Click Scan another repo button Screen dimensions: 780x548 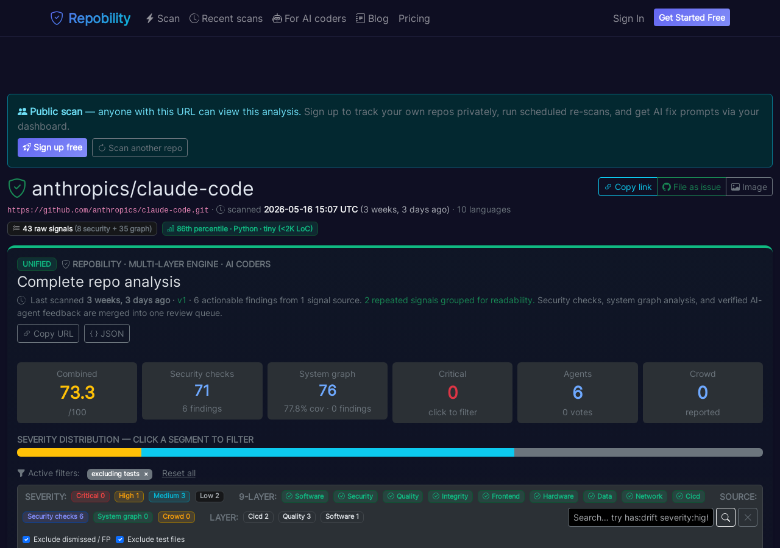coord(140,147)
